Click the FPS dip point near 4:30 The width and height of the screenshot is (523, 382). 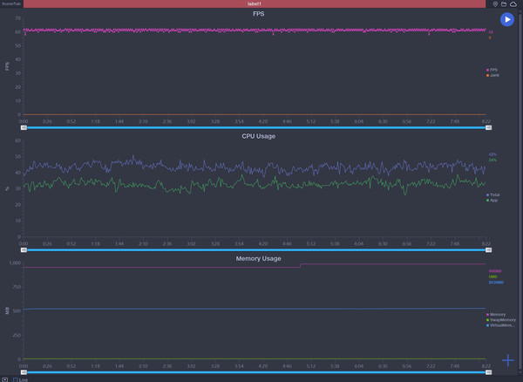(x=273, y=34)
